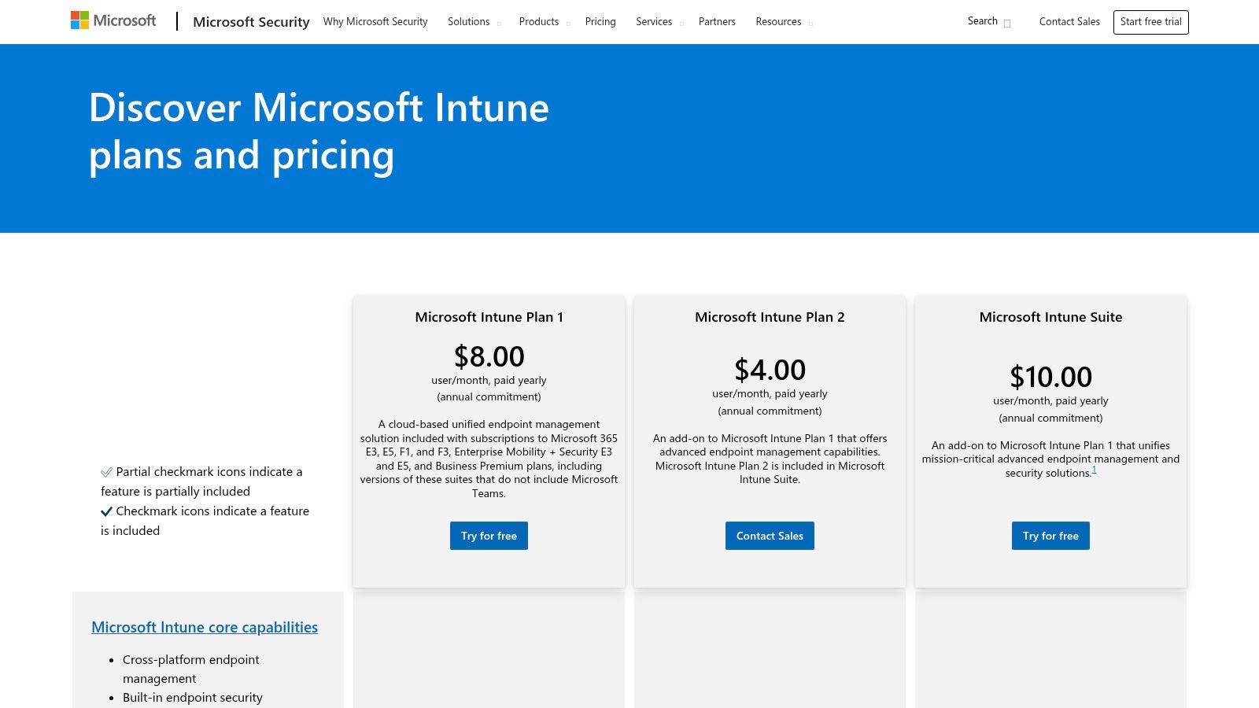The height and width of the screenshot is (708, 1259).
Task: Click the $4.00 price text
Action: 770,370
